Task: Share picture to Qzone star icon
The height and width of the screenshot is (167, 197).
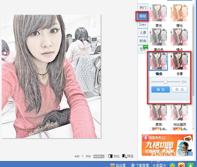Action: click(172, 165)
